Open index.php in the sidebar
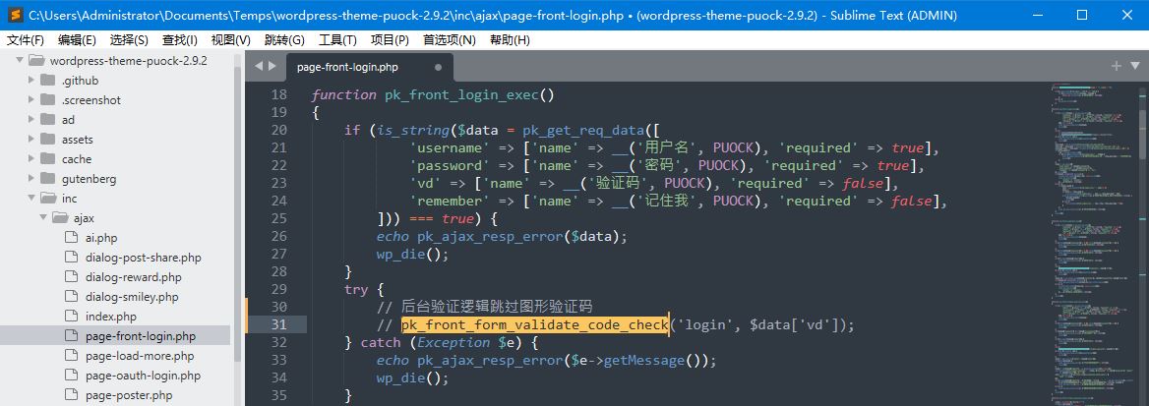 tap(110, 317)
